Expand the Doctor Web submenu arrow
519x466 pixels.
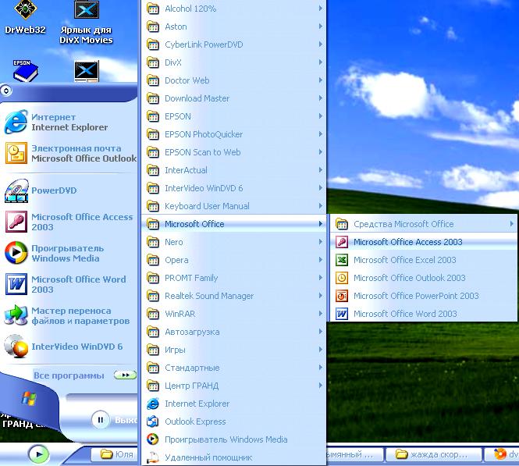(x=321, y=80)
